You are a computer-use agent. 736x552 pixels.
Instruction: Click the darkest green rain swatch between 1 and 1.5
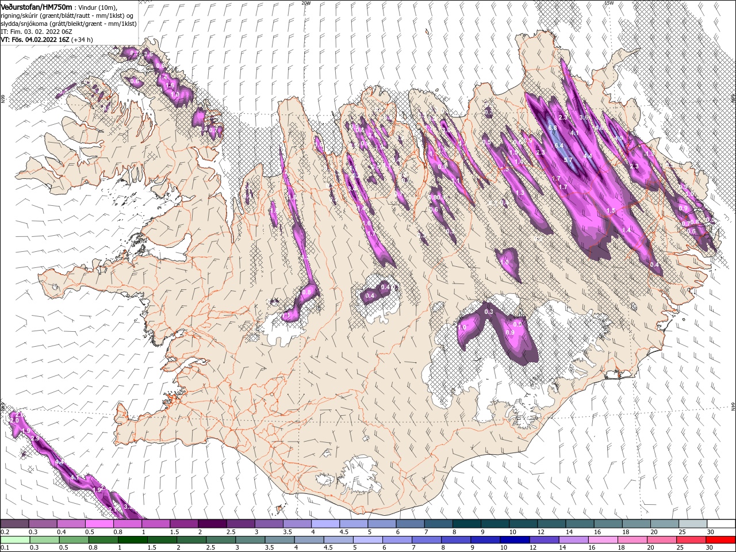[x=132, y=540]
